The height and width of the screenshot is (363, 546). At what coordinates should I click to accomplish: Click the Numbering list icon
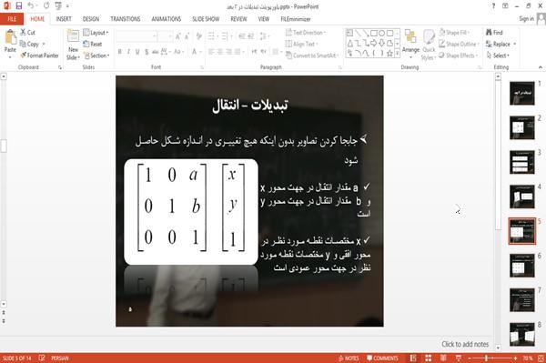point(226,35)
